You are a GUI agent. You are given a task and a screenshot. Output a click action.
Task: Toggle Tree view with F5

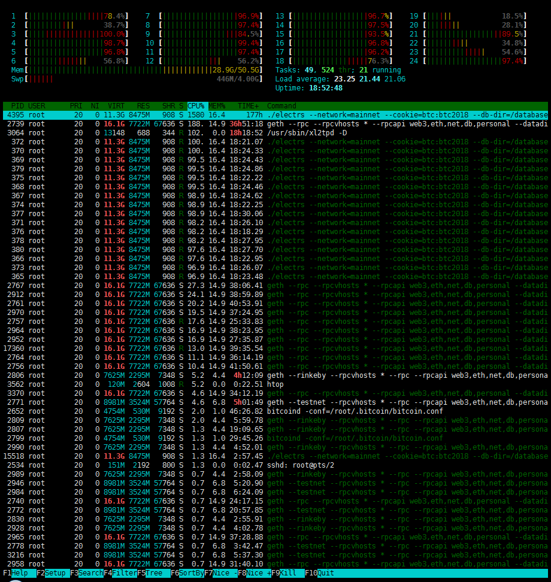154,573
